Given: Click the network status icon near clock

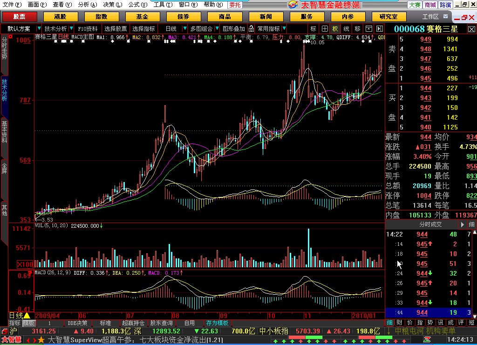Looking at the screenshot, I should (427, 340).
